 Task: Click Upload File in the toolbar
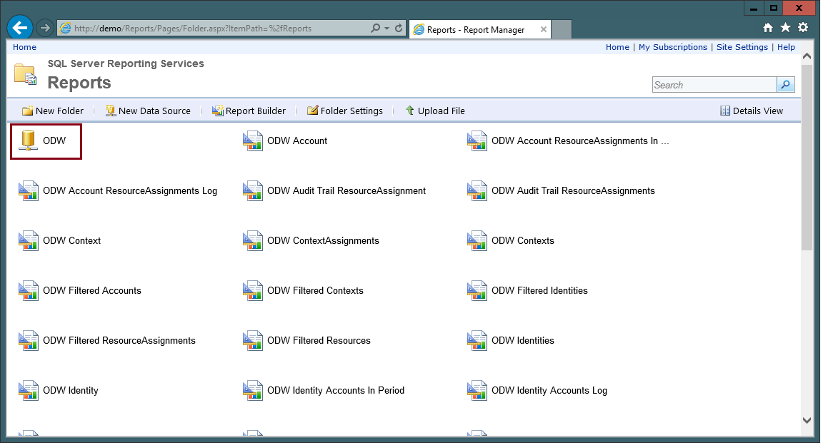[x=435, y=111]
